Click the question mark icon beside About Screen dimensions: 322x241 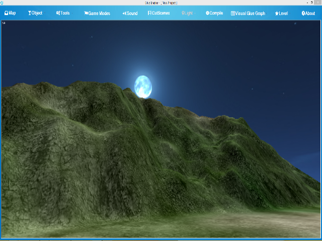coord(303,13)
